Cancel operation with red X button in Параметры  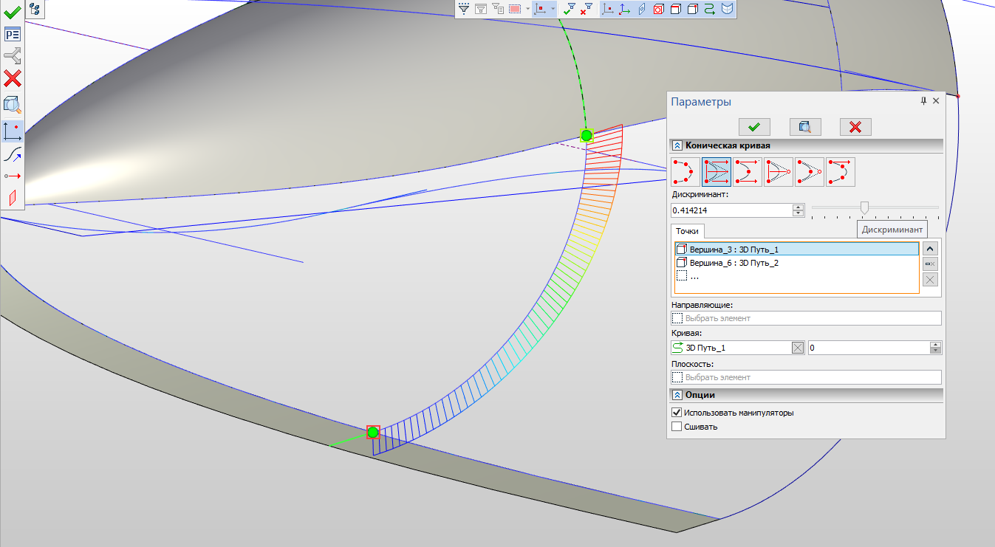click(855, 127)
